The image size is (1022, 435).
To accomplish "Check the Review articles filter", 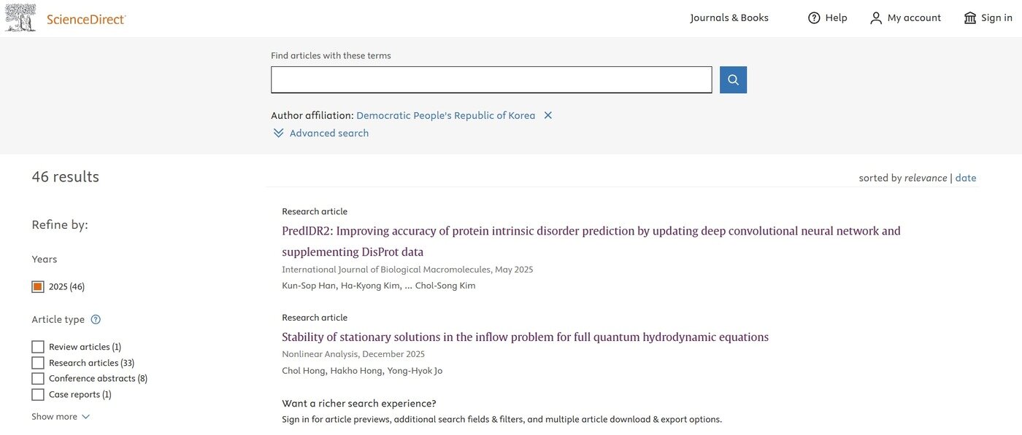I will (38, 347).
